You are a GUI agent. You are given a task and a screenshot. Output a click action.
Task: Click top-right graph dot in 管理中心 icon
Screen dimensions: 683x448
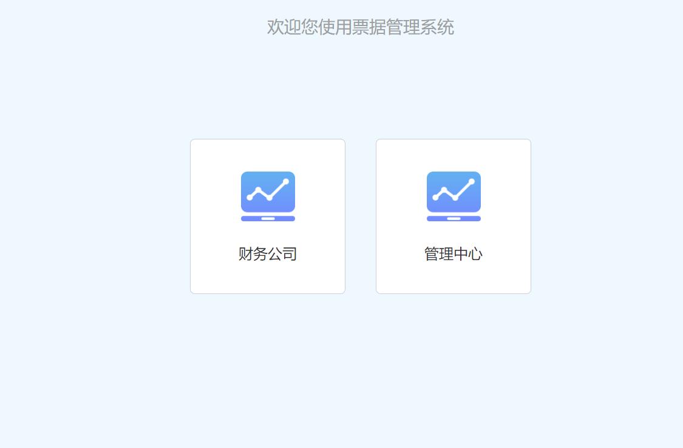(x=472, y=181)
